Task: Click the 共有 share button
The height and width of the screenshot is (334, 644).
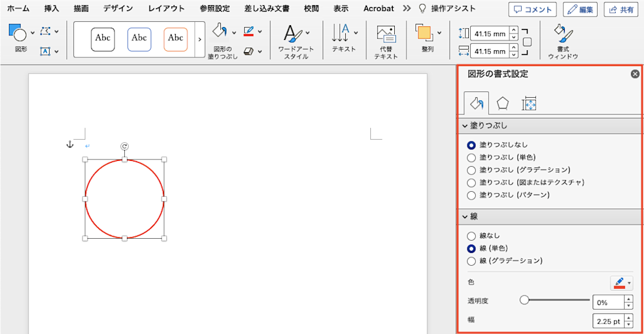Action: pos(621,10)
